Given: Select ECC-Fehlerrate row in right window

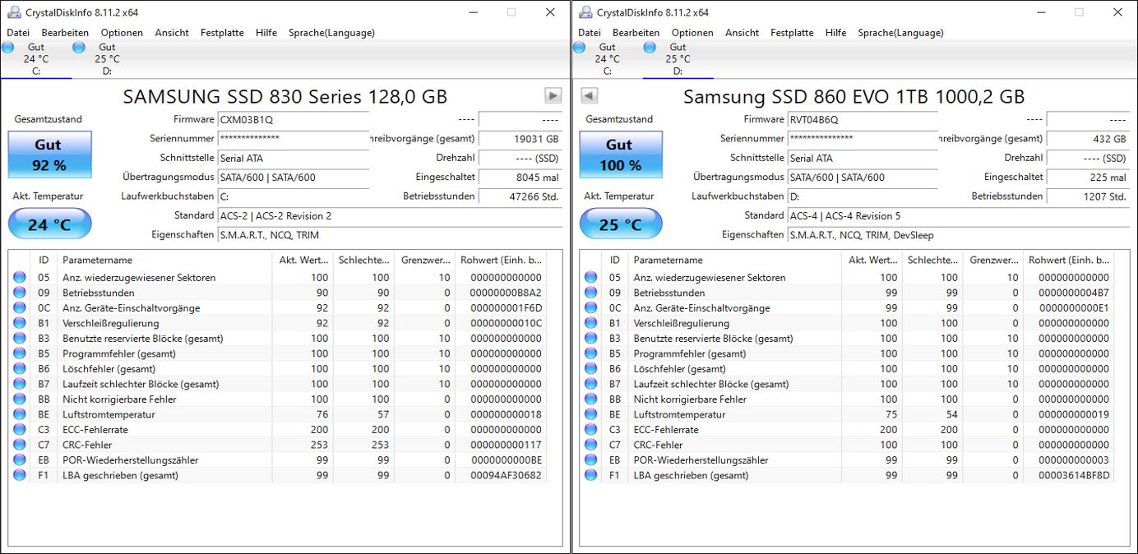Looking at the screenshot, I should point(847,429).
